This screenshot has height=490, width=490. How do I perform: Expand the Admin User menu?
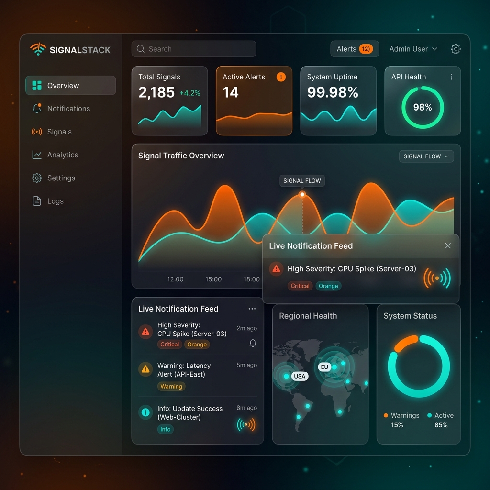(412, 48)
